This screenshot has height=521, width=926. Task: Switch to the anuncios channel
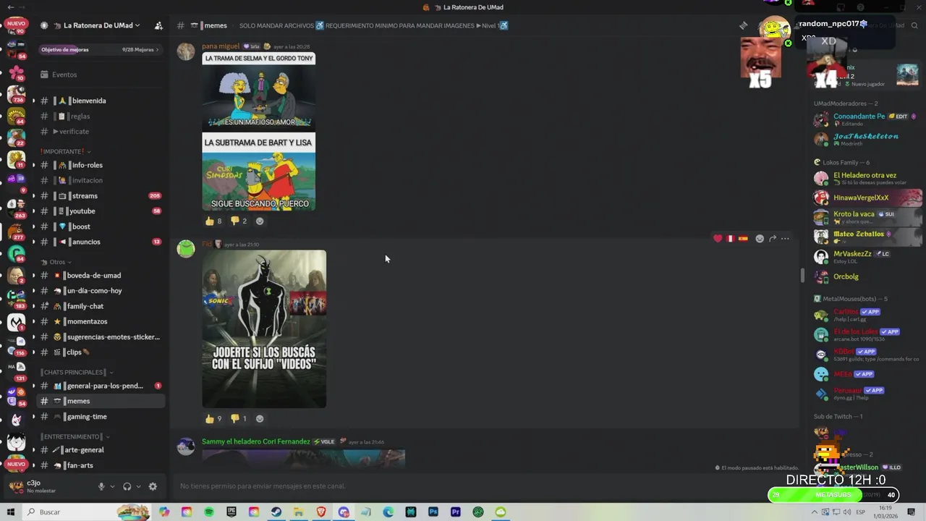click(x=100, y=242)
